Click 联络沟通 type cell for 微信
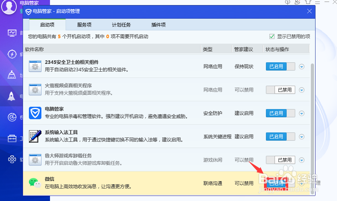Image resolution: width=337 pixels, height=201 pixels. point(213,183)
